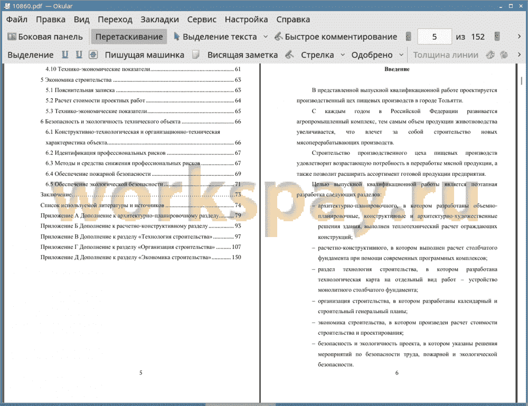Click contents entry Список используемой литературы
The width and height of the screenshot is (528, 406).
point(141,205)
